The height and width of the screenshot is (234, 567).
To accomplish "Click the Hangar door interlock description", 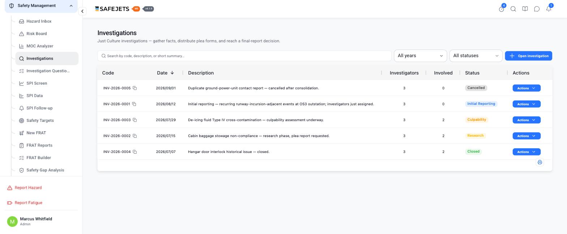I will 229,152.
